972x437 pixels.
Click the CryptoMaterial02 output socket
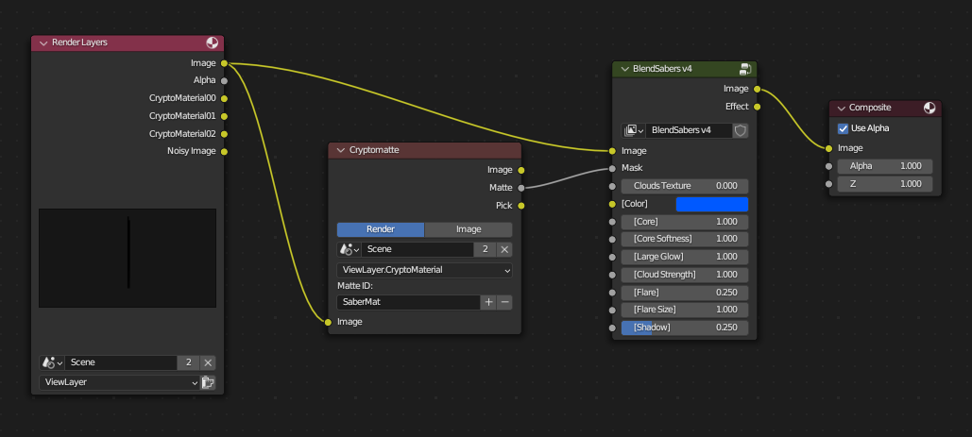click(224, 134)
